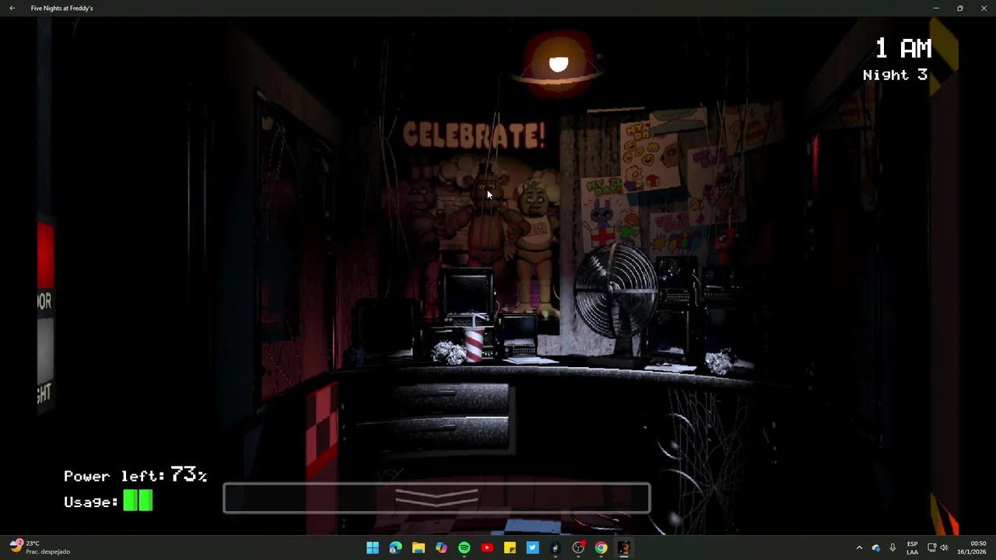Viewport: 996px width, 560px height.
Task: Click the red left door button
Action: pos(45,255)
